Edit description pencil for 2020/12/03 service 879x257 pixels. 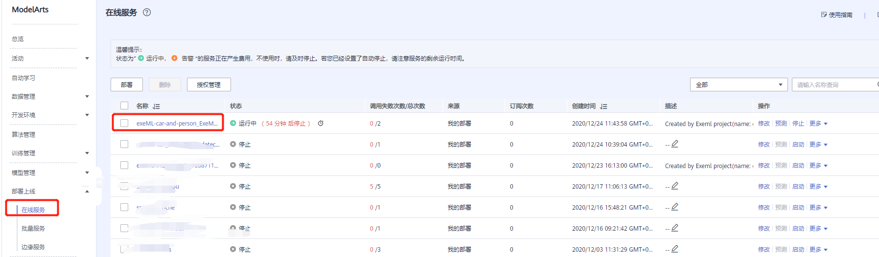(675, 249)
